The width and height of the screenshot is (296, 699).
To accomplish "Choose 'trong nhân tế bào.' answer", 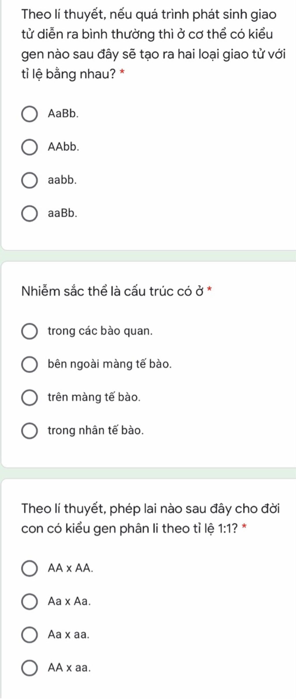I will point(29,431).
